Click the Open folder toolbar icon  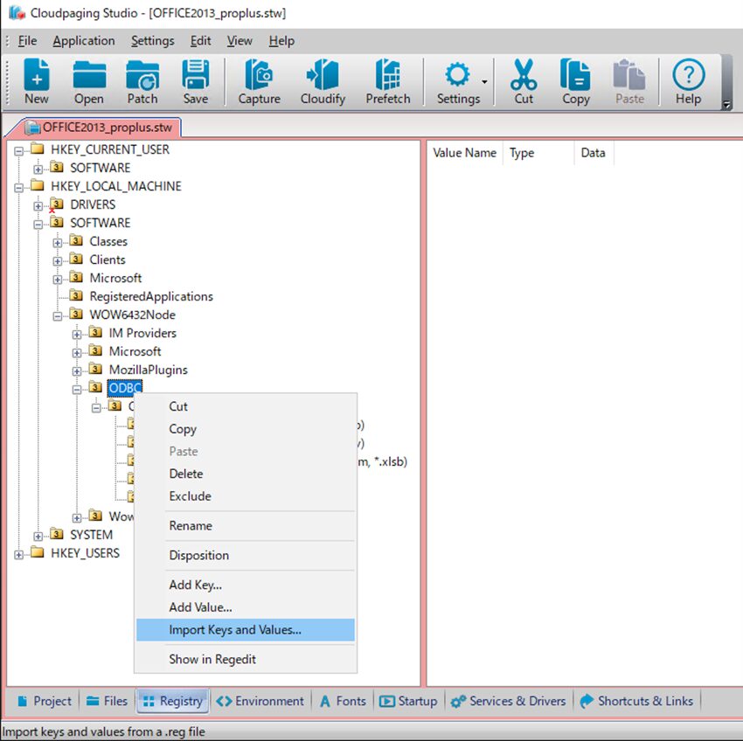(x=88, y=76)
